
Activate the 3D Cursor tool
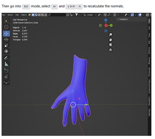point(6,27)
